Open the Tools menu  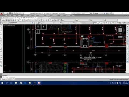(x=30, y=15)
